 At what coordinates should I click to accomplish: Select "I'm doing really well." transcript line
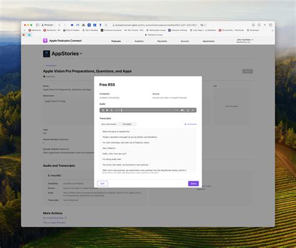point(112,159)
